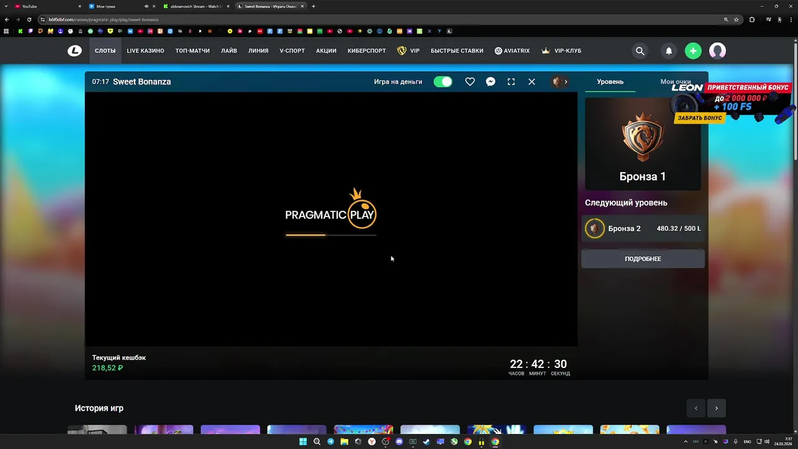Open the СЛОТЫ menu section

coord(105,51)
